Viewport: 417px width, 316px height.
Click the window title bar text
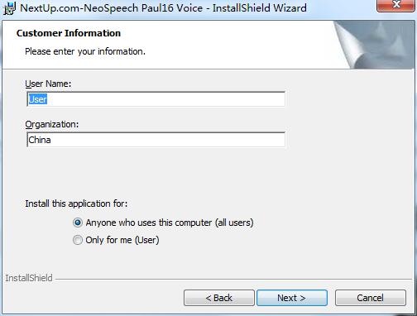(x=163, y=8)
